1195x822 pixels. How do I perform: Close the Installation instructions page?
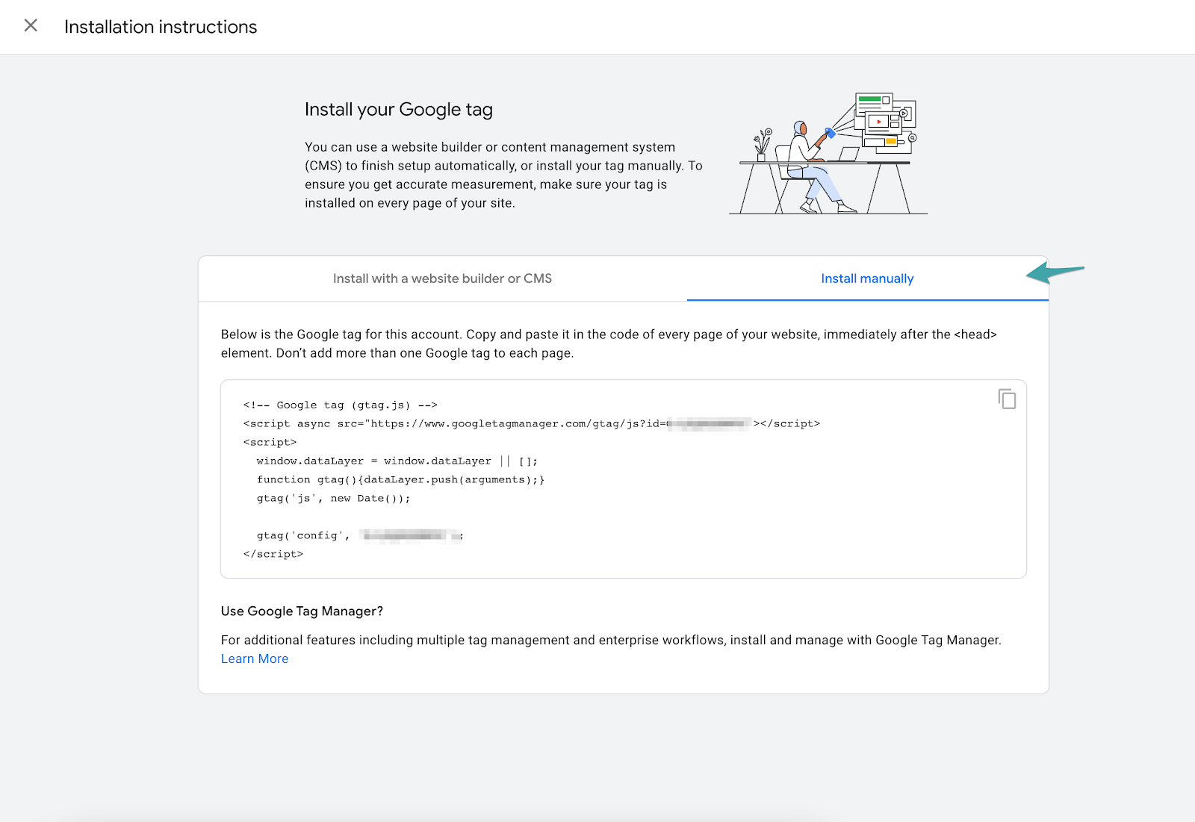point(31,25)
